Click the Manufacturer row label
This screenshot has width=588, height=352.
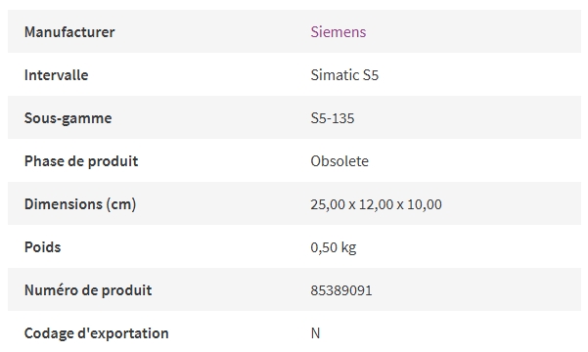coord(69,32)
